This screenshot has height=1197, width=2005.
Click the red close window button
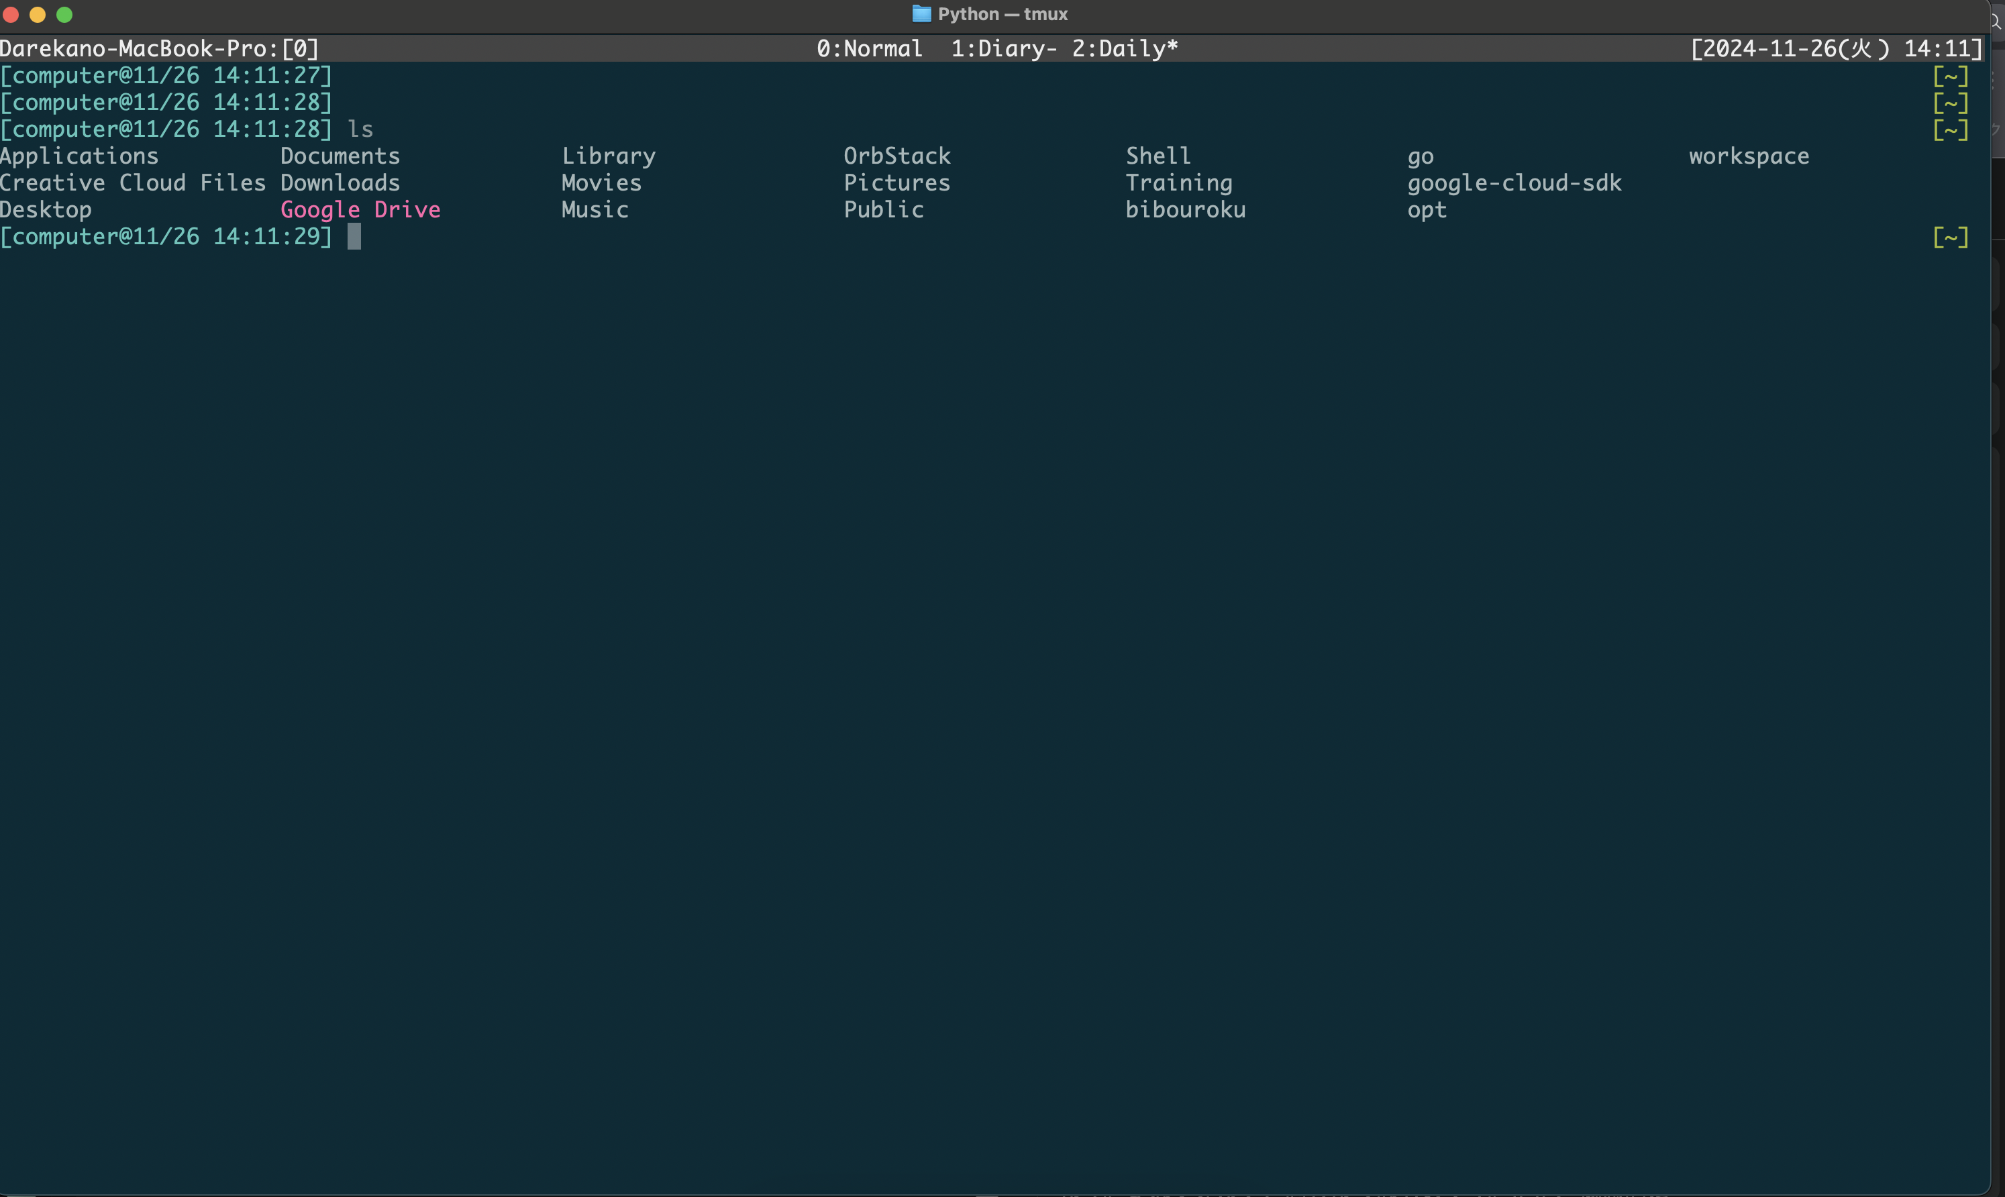(11, 15)
